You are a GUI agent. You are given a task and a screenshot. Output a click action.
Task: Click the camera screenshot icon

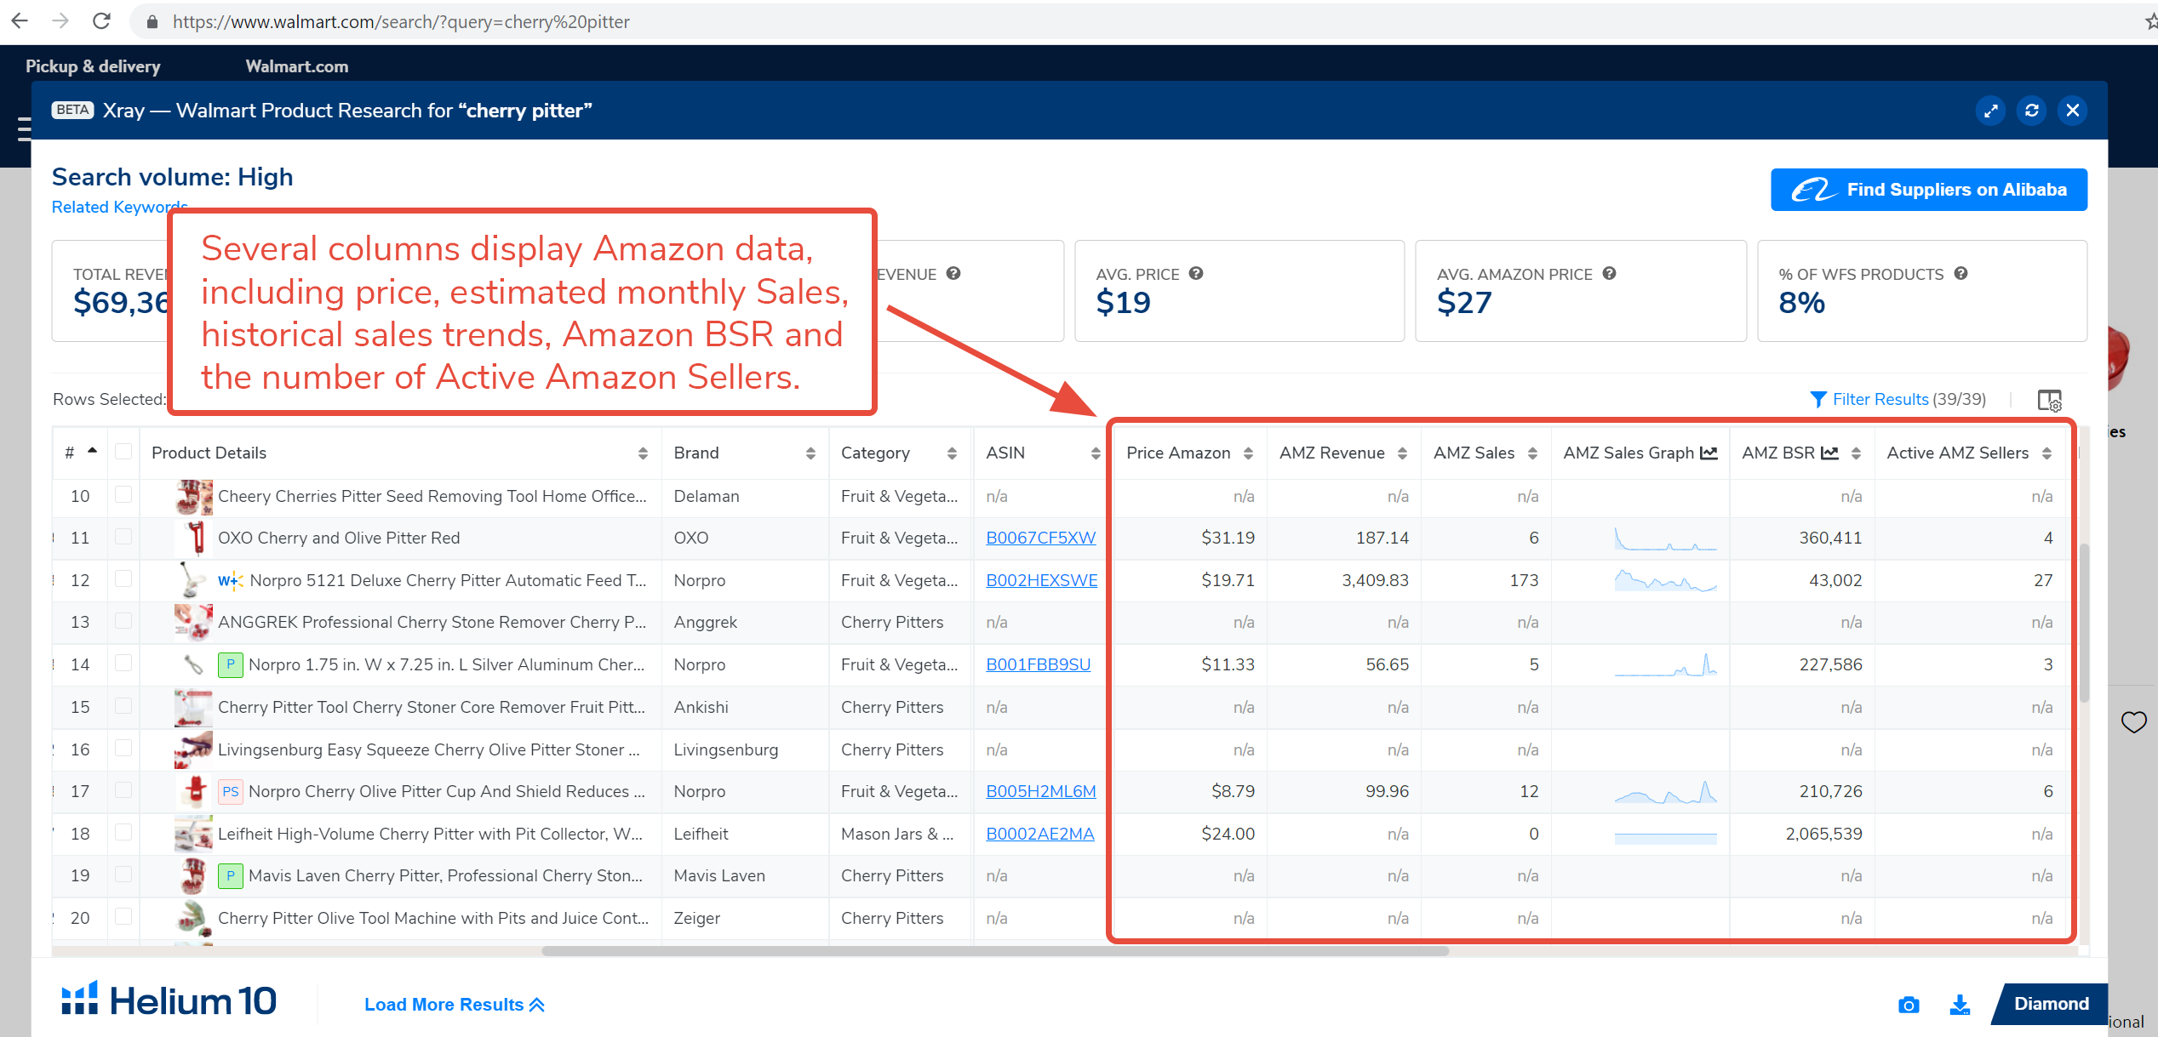click(x=1909, y=1005)
